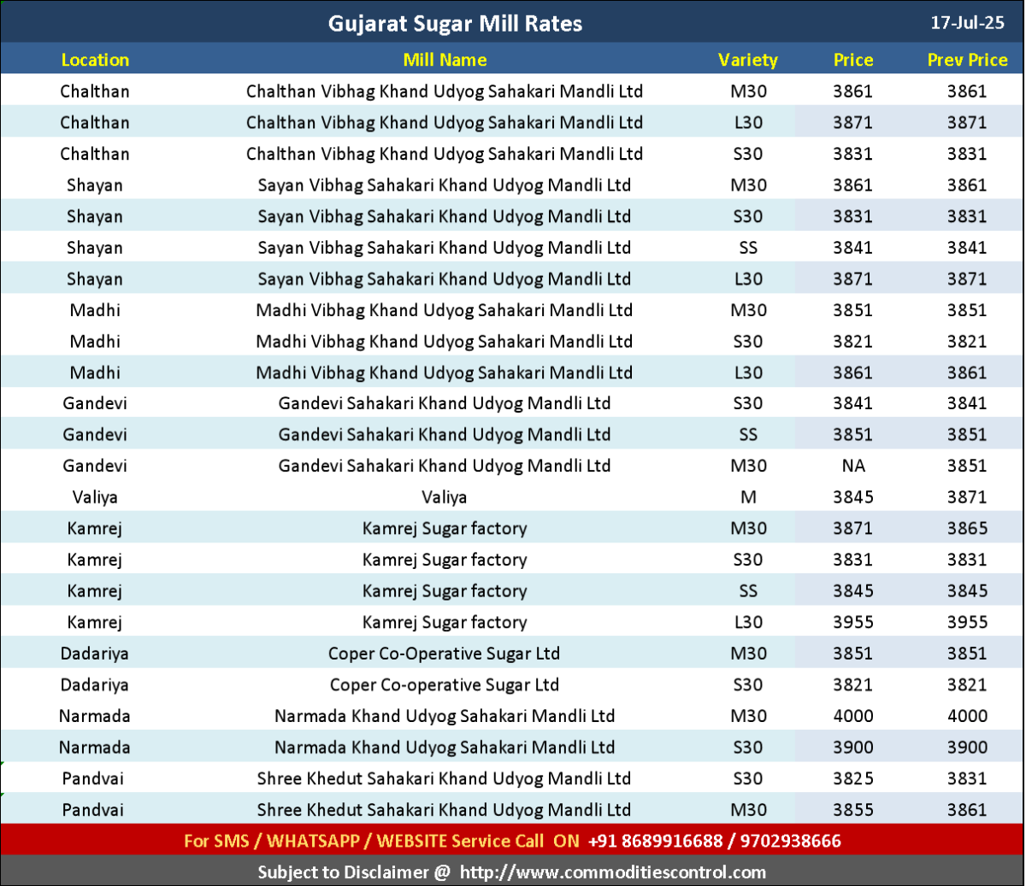This screenshot has width=1026, height=886.
Task: Click the 17-Jul-25 date in title bar
Action: (967, 23)
